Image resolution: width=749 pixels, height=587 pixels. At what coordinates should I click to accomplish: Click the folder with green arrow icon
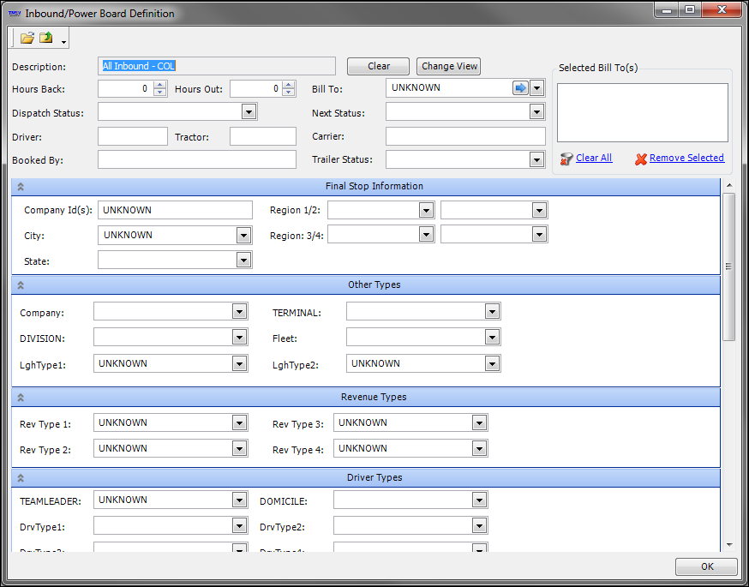tap(46, 38)
